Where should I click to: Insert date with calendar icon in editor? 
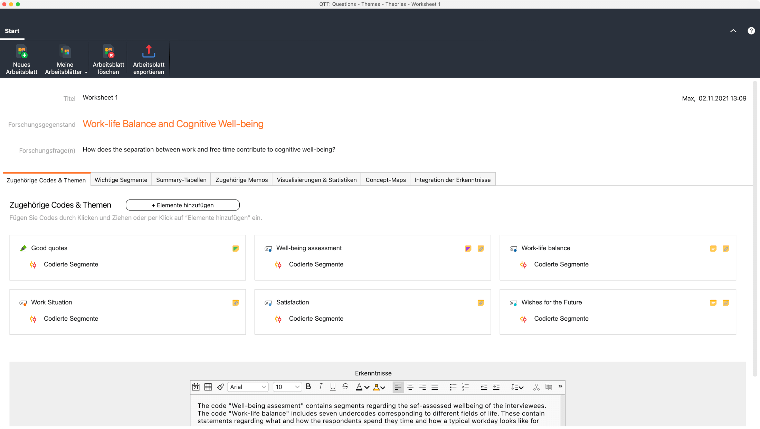point(196,387)
